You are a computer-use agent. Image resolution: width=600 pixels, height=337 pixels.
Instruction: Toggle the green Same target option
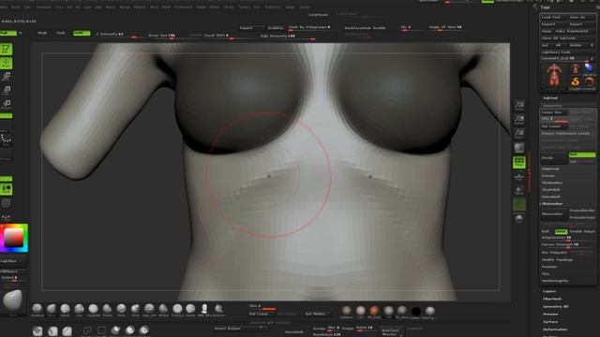tap(561, 231)
